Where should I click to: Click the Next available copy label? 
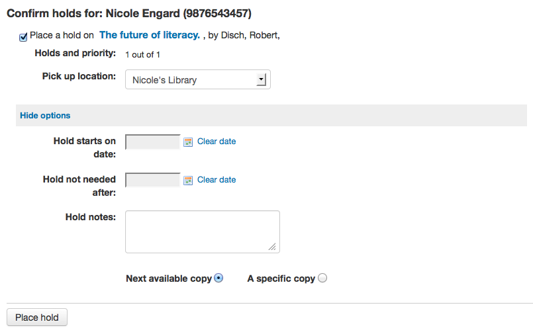(x=169, y=278)
